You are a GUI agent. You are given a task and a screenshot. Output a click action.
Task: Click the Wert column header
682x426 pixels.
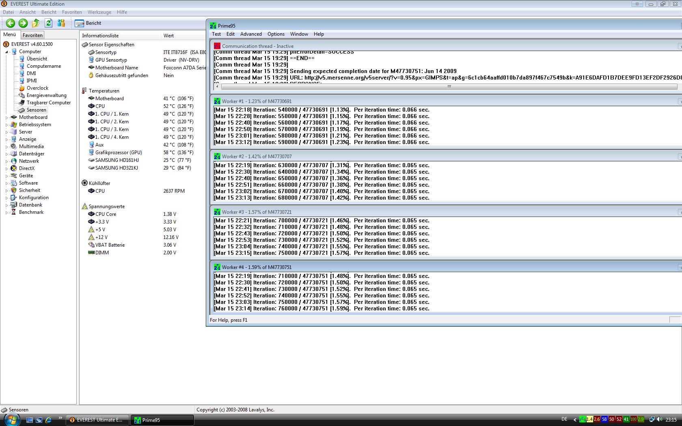click(183, 36)
